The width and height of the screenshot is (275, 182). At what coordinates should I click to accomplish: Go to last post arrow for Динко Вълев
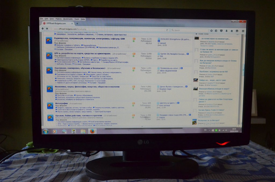click(186, 86)
